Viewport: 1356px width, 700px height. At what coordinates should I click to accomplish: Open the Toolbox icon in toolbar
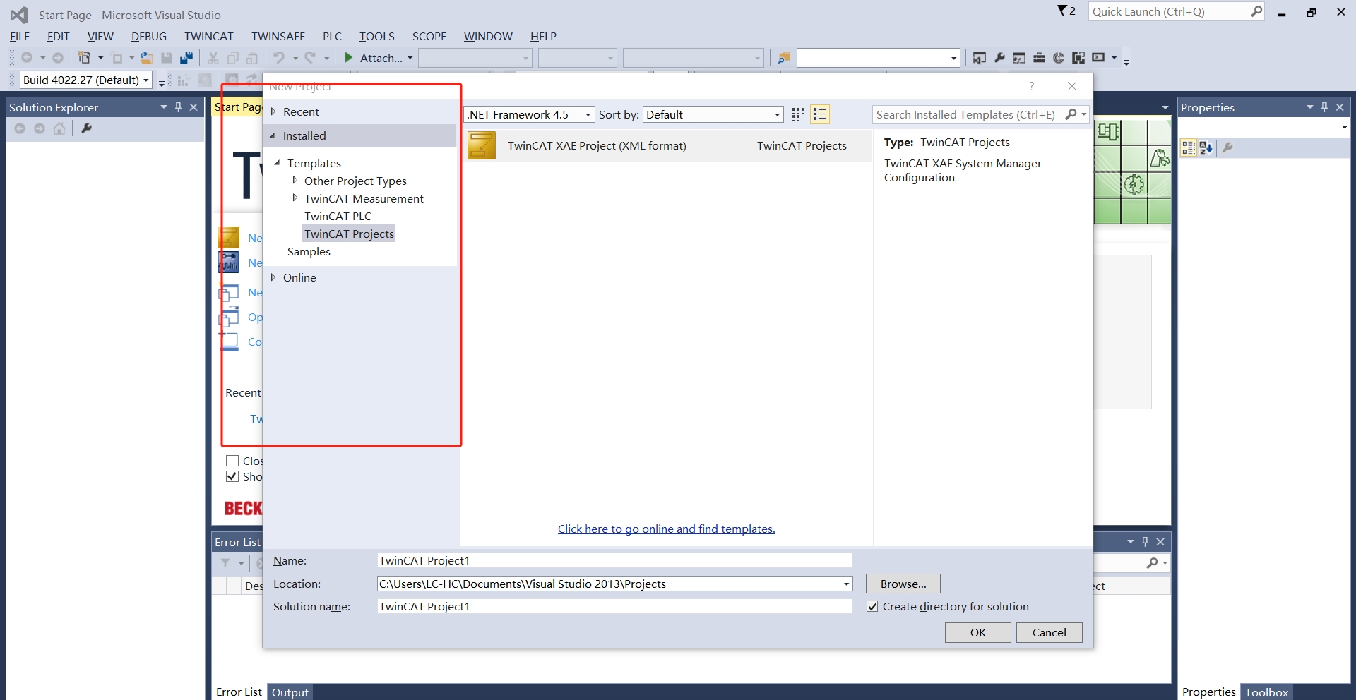pos(1039,58)
